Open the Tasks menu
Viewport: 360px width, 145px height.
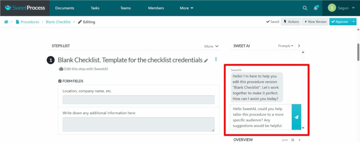tap(95, 8)
